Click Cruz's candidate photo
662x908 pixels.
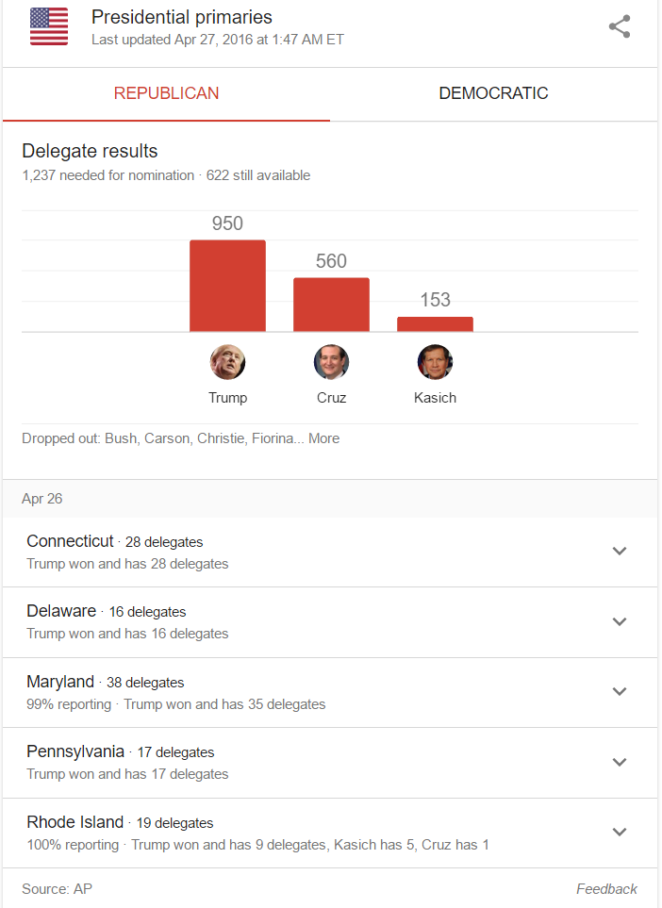[331, 362]
